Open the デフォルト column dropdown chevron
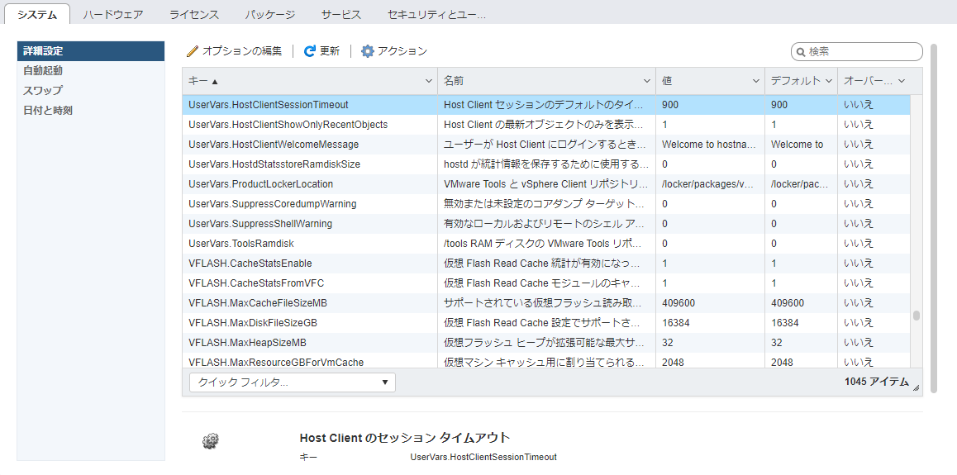957x475 pixels. (829, 80)
